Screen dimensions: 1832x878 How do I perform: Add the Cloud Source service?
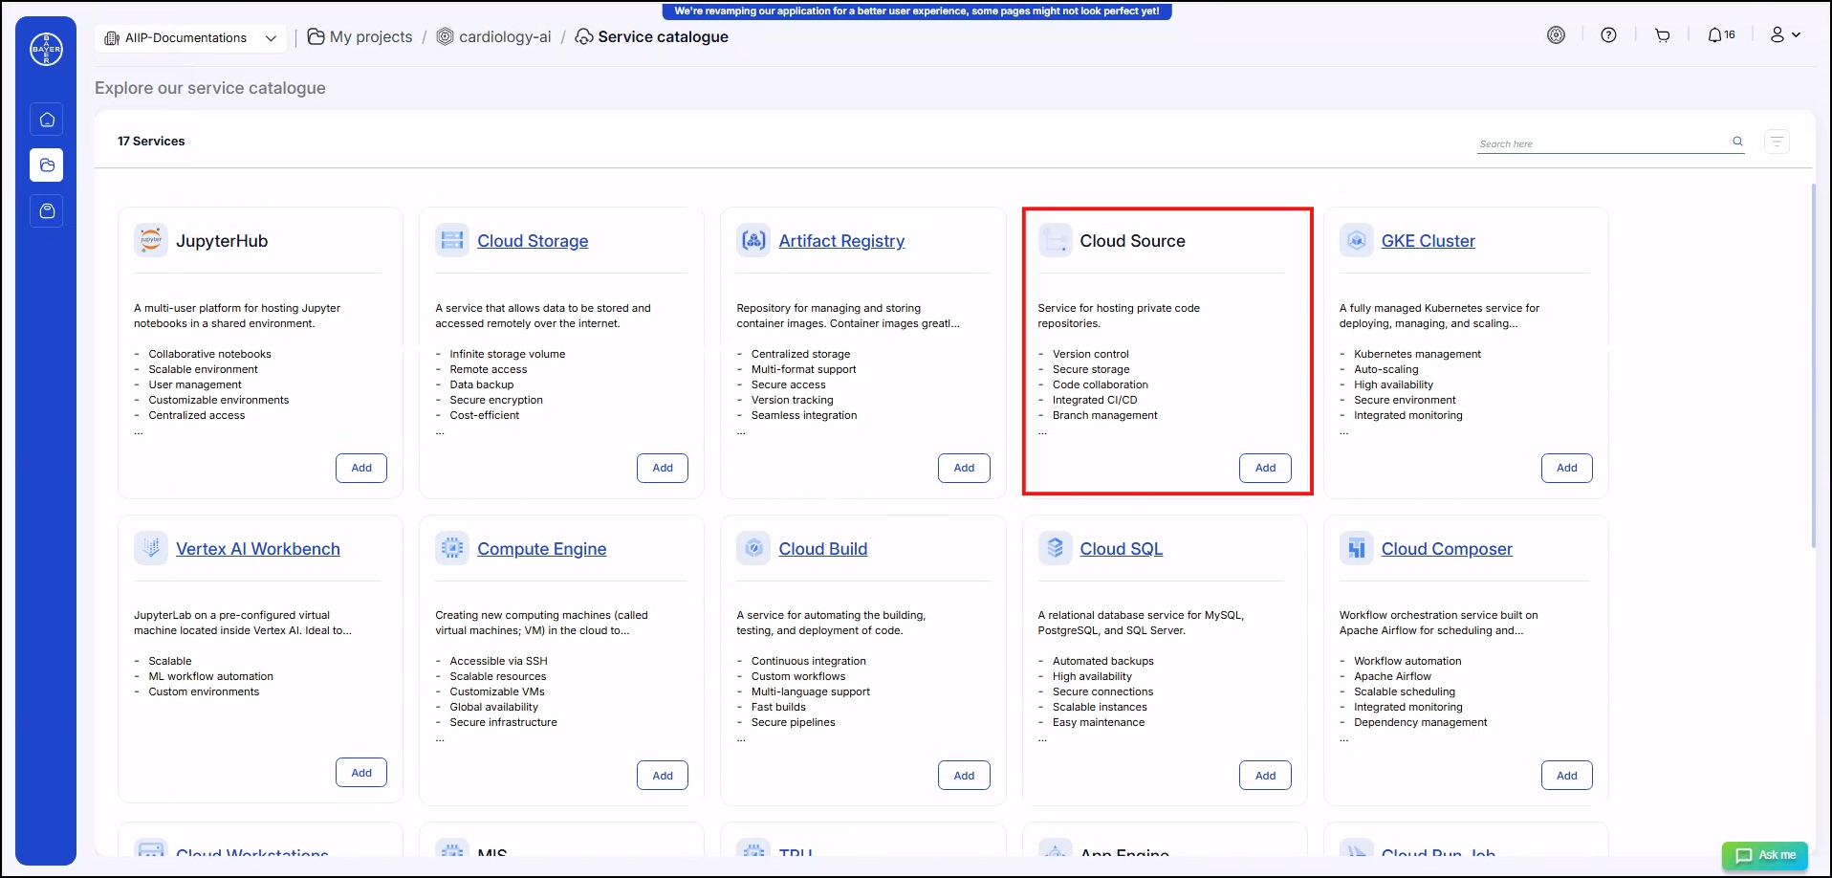click(1265, 468)
